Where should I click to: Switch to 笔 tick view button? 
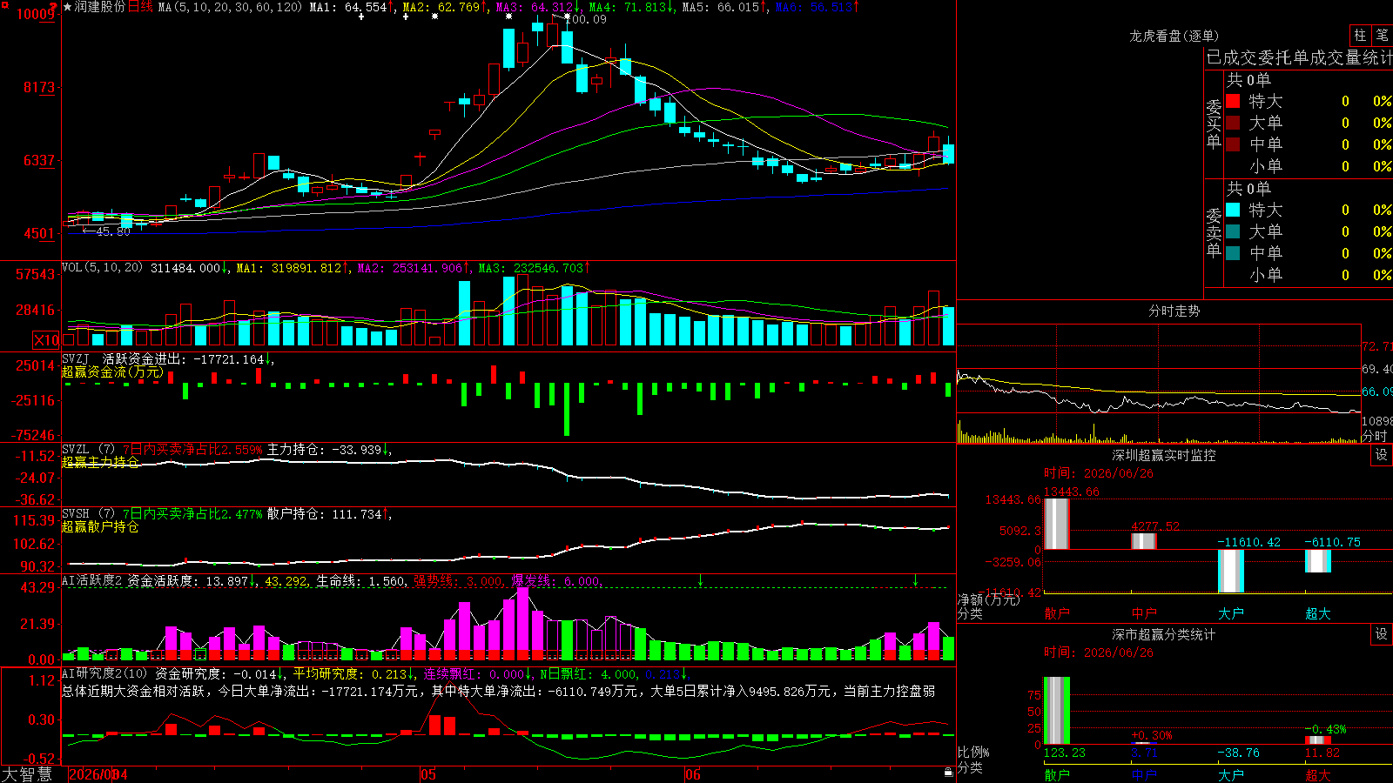(1382, 36)
